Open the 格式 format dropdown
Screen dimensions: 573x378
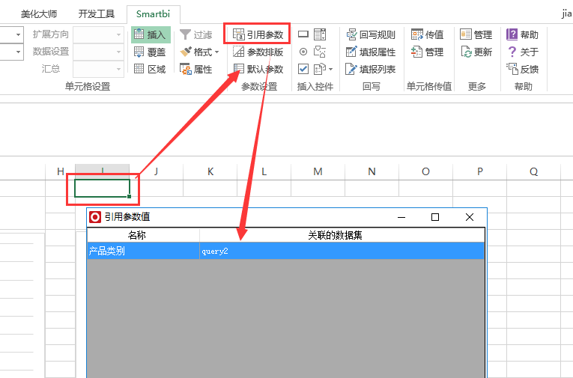point(199,52)
